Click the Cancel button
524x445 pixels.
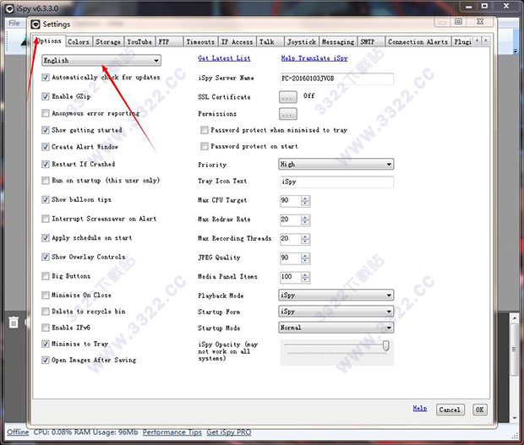click(450, 410)
